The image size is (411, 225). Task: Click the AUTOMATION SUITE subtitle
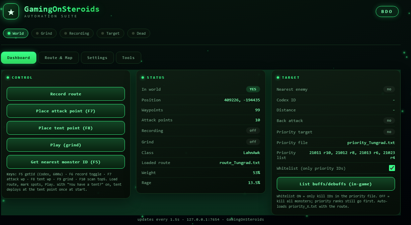tap(51, 16)
